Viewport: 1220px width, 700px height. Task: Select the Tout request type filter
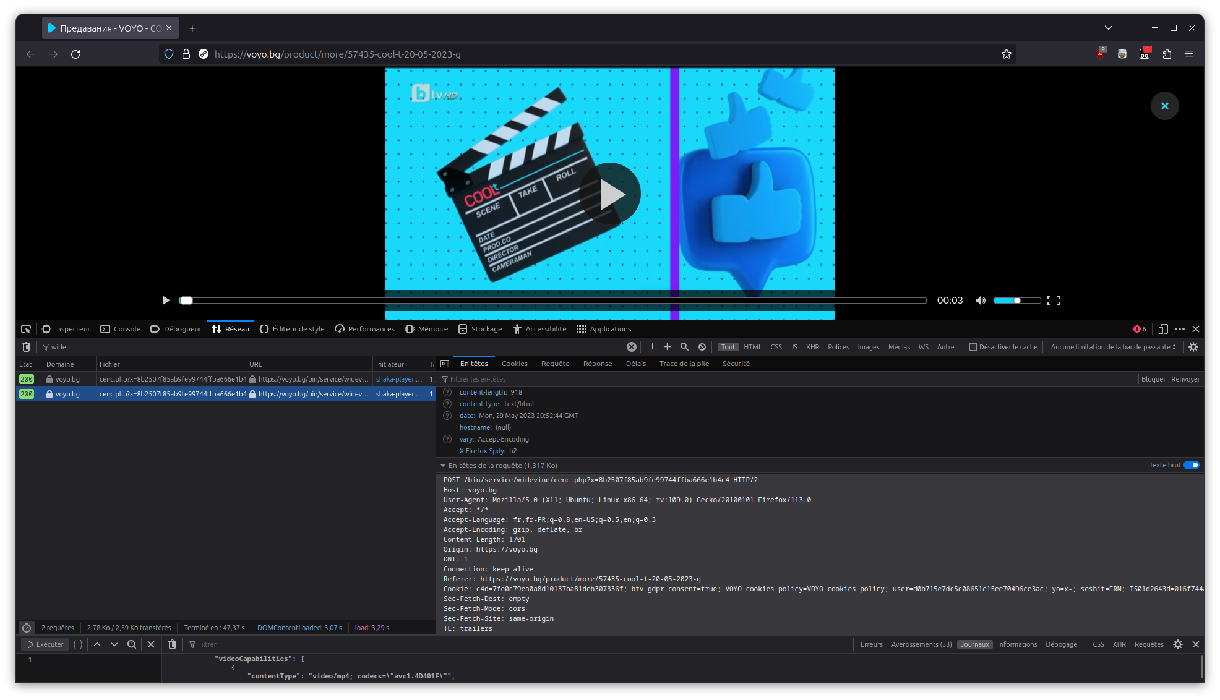tap(728, 347)
